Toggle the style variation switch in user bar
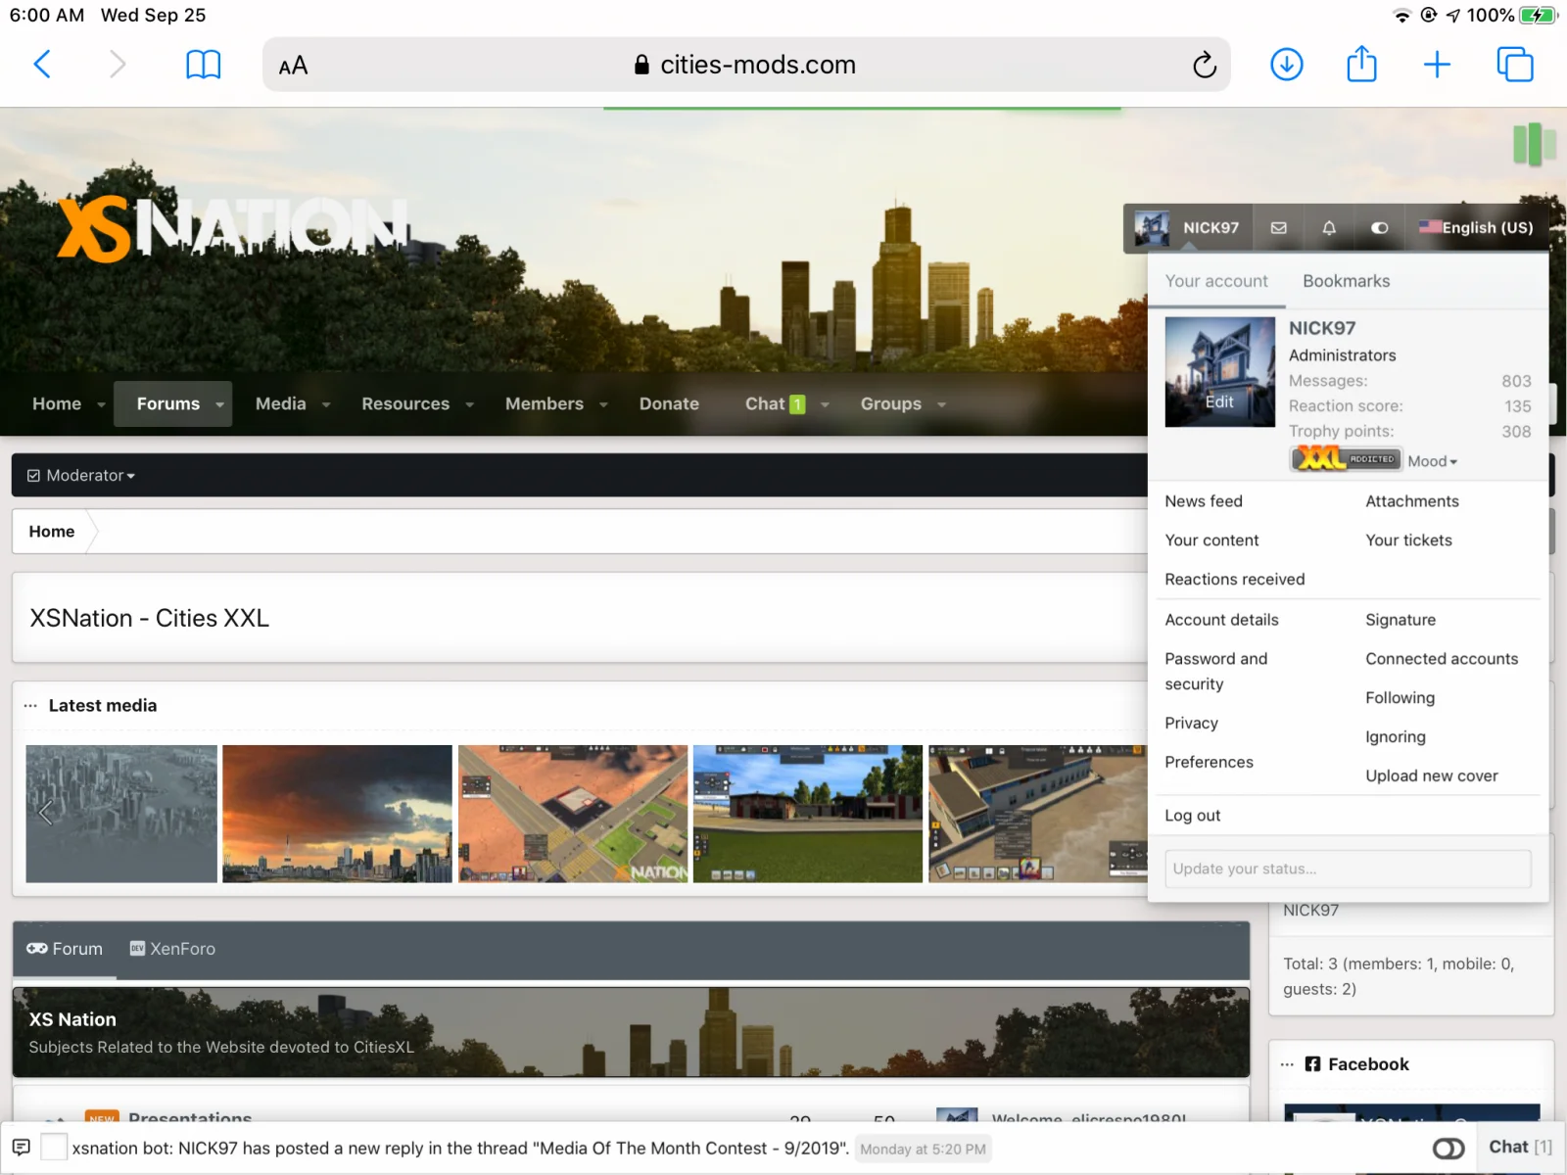The height and width of the screenshot is (1175, 1567). tap(1379, 227)
